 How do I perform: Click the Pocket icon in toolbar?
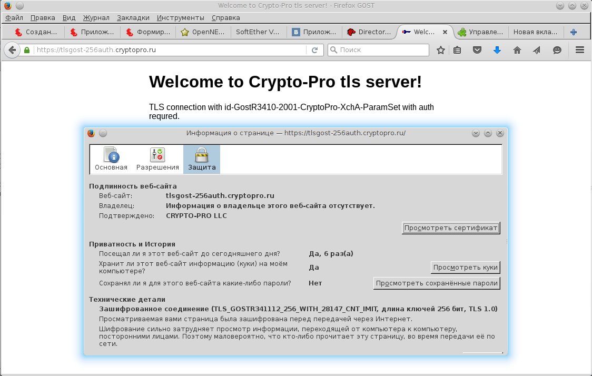coord(477,50)
